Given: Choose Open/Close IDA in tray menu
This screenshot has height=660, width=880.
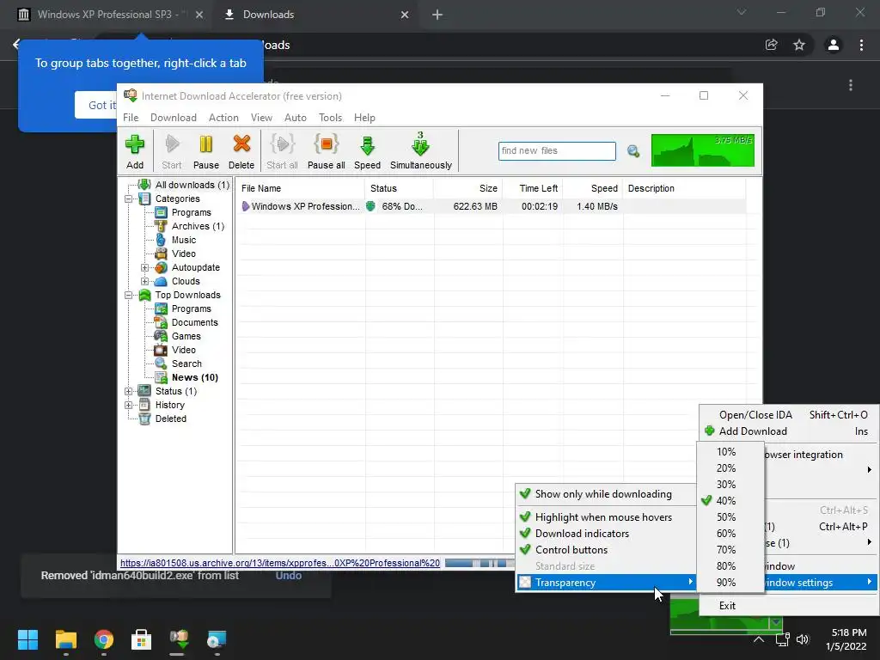Looking at the screenshot, I should (790, 415).
